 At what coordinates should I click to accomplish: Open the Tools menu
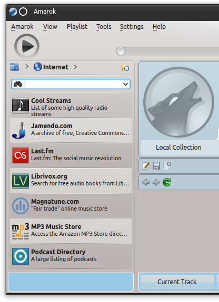[x=104, y=27]
